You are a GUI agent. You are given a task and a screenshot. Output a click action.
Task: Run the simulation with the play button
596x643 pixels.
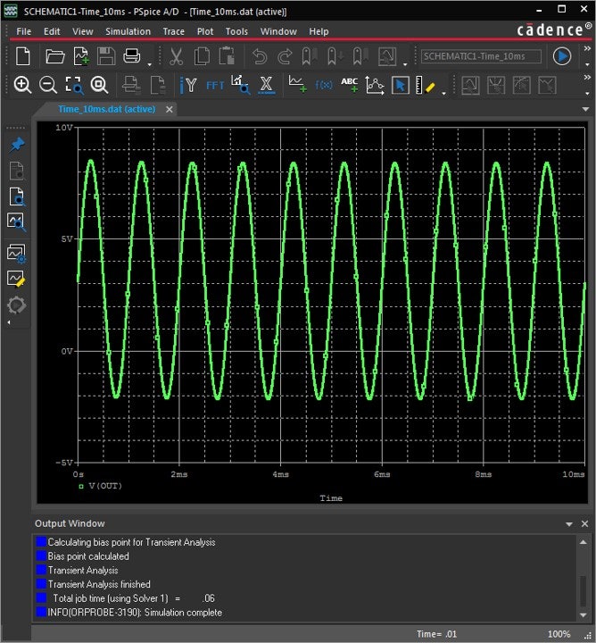click(562, 56)
